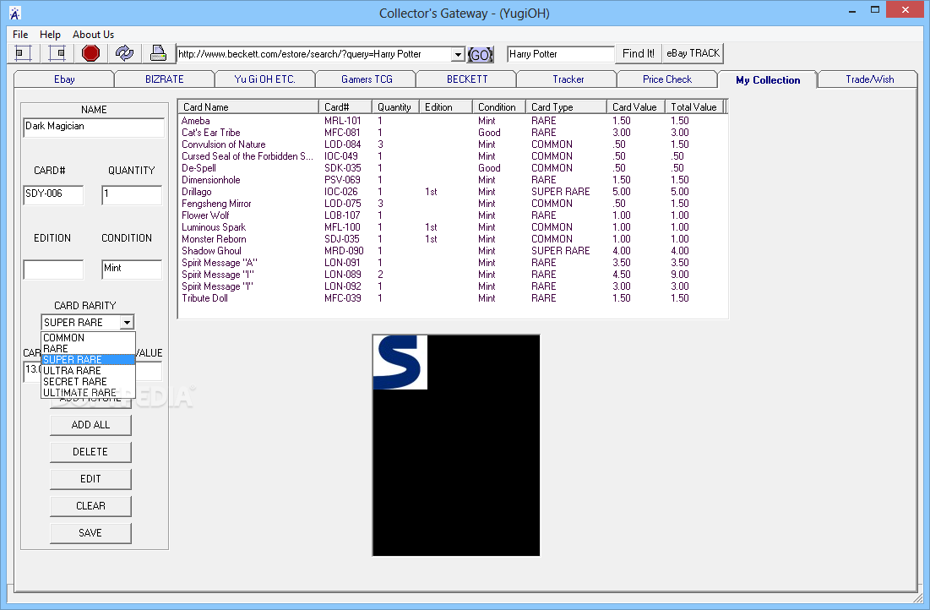The height and width of the screenshot is (610, 930).
Task: Click the forward navigation toolbar icon
Action: (x=57, y=53)
